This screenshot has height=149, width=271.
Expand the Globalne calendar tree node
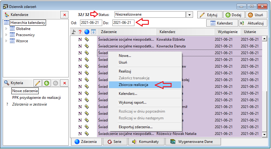tap(6, 29)
